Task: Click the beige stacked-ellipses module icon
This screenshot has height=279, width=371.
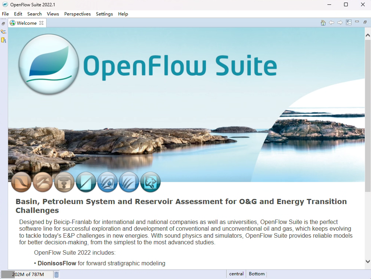Action: click(64, 182)
